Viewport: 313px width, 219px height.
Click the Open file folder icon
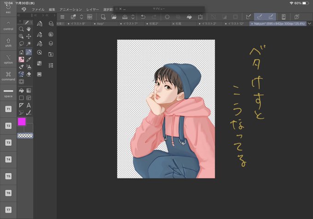pyautogui.click(x=114, y=17)
